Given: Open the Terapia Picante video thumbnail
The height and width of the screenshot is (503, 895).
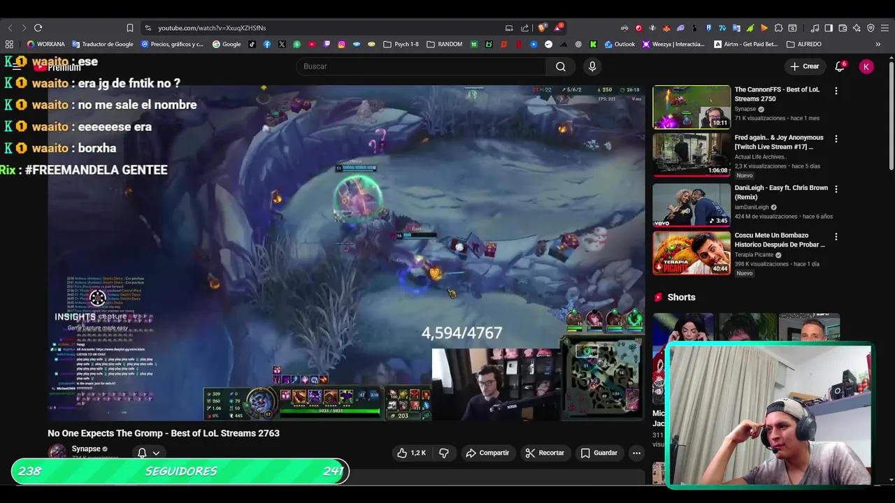Looking at the screenshot, I should [692, 253].
